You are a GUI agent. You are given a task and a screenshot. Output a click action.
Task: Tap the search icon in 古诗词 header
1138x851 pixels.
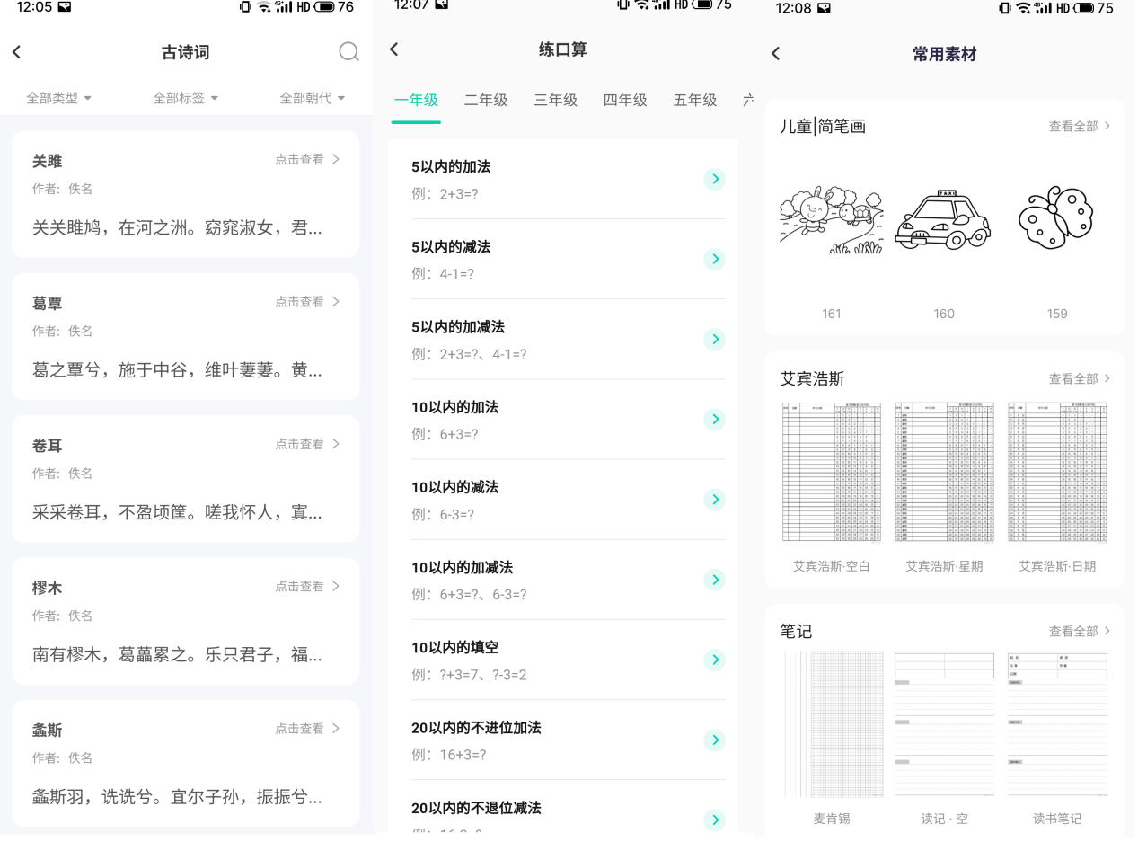point(348,52)
